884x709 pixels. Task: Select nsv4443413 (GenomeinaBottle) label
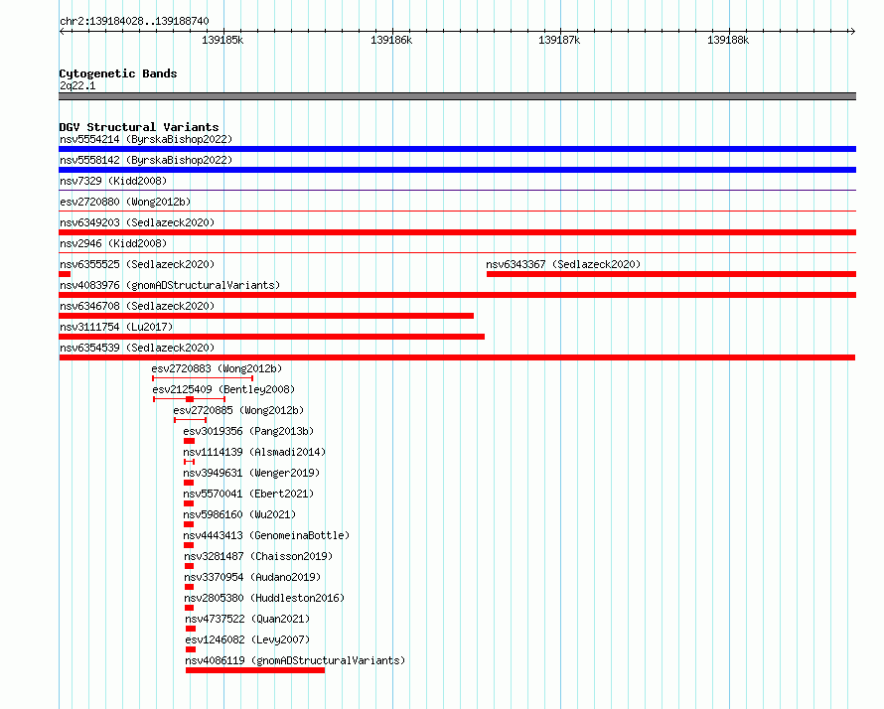point(266,535)
